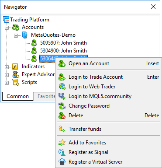Image resolution: width=162 pixels, height=168 pixels.
Task: Select the highlighted 530644 account row
Action: pyautogui.click(x=48, y=59)
